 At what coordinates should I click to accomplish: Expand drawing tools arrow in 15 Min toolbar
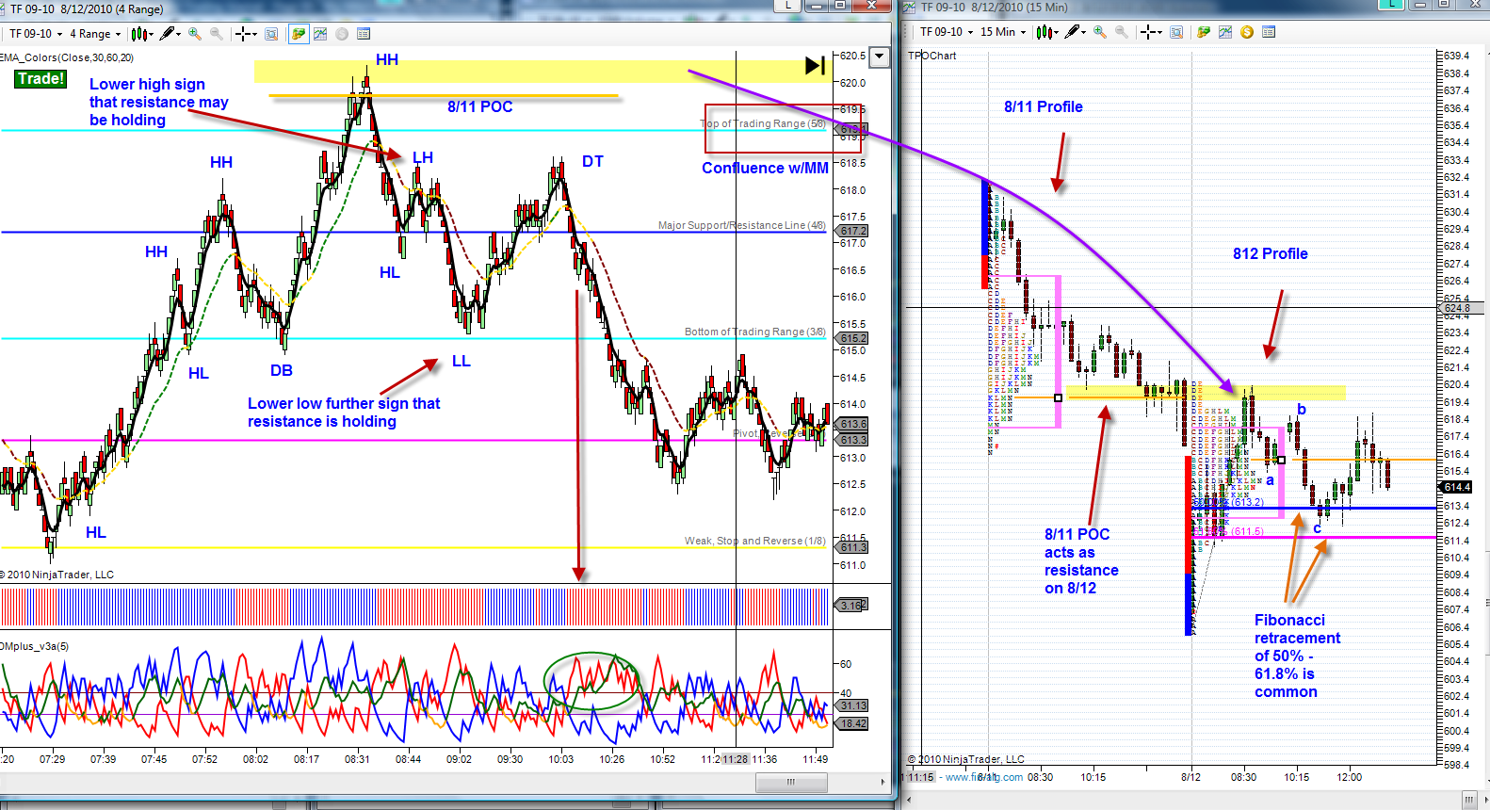1084,33
